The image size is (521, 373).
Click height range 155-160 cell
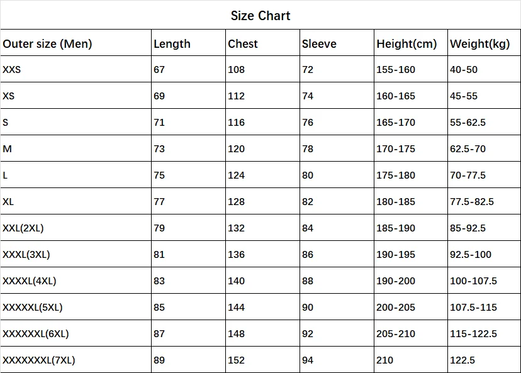(x=396, y=69)
